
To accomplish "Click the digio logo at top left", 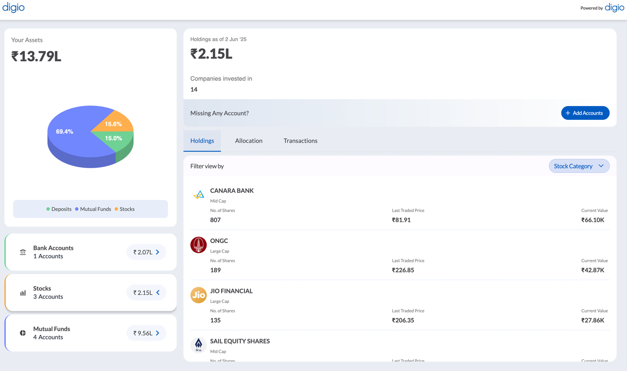I will point(13,8).
